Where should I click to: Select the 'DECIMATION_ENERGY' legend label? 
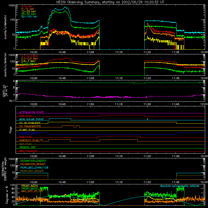pos(33,161)
